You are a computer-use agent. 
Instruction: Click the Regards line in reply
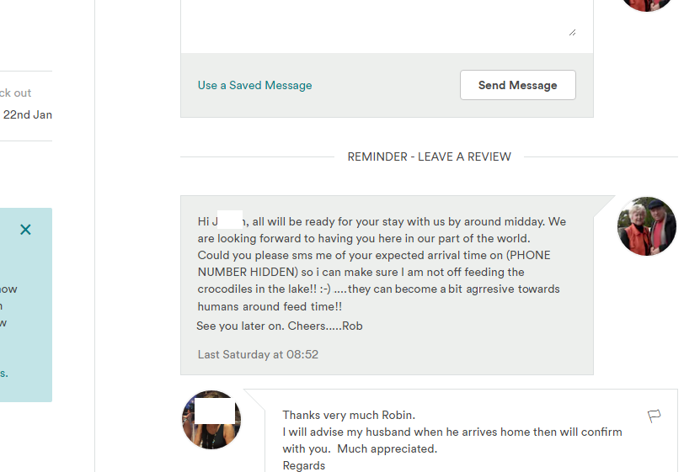click(304, 465)
